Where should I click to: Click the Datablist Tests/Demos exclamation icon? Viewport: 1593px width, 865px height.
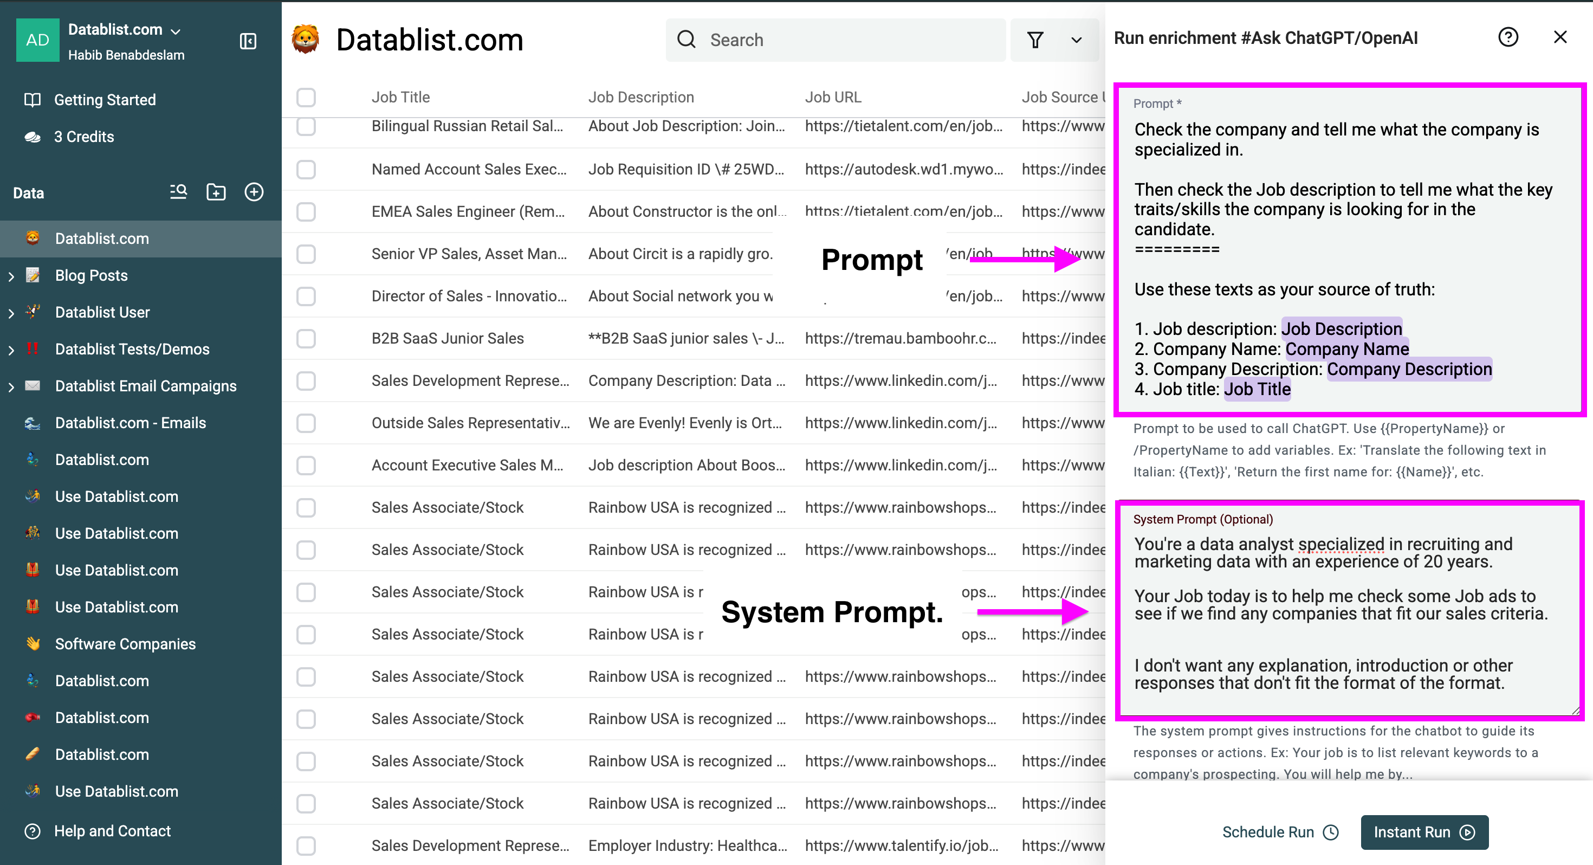point(32,349)
